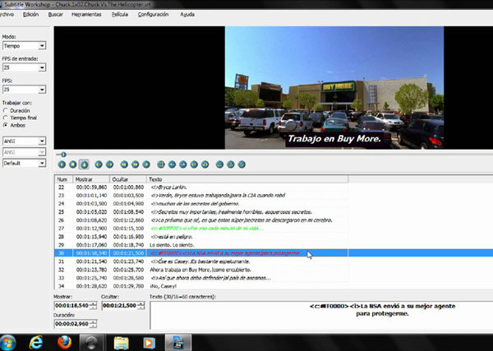Click the Rewind video button
Screen dimensions: 493x351
pyautogui.click(x=125, y=164)
